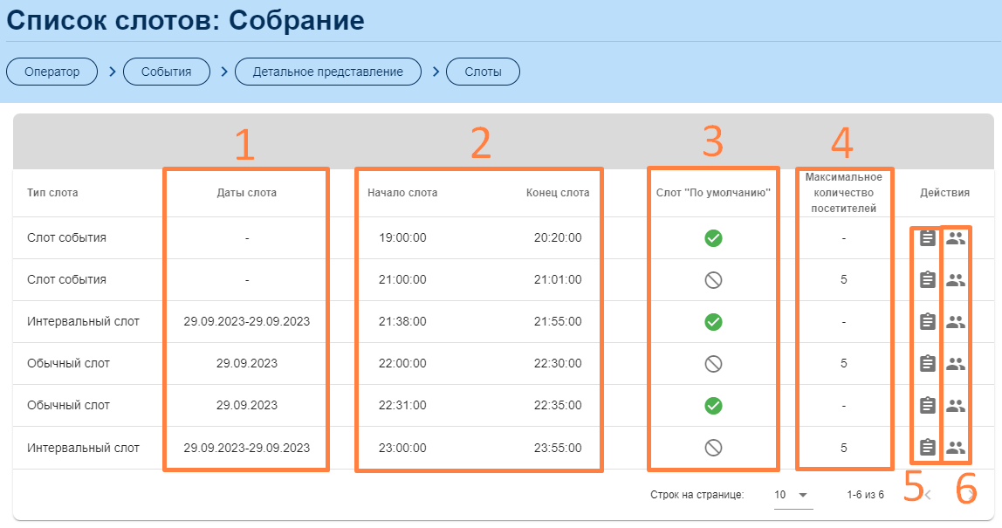This screenshot has height=528, width=1002.
Task: Navigate to the События breadcrumb
Action: coord(167,72)
